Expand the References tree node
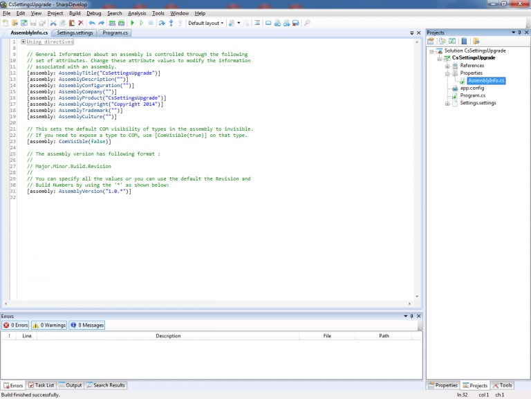Viewport: 531px width, 399px height. pos(447,66)
